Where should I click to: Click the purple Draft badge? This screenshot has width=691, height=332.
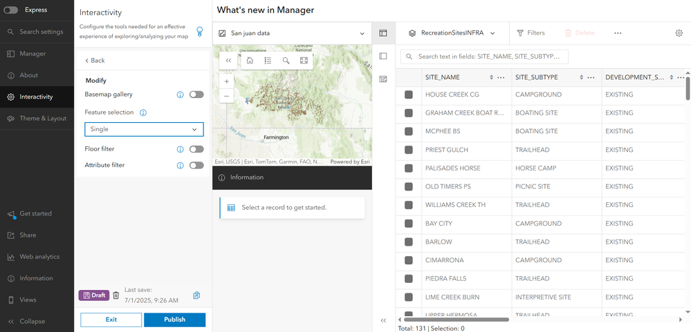coord(94,295)
